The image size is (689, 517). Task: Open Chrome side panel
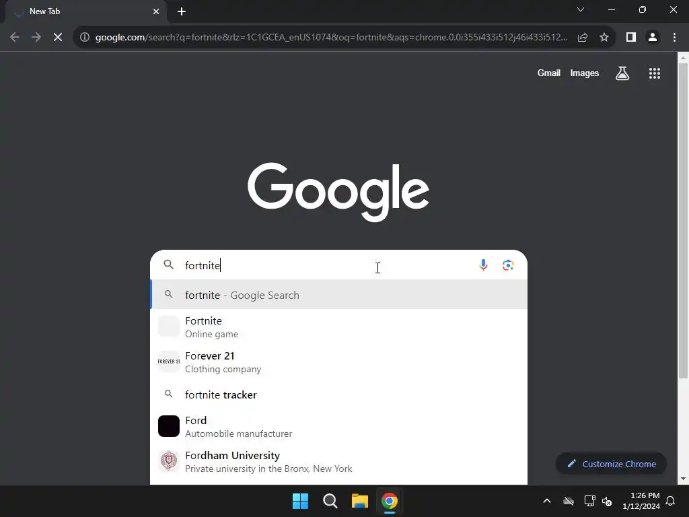tap(631, 38)
